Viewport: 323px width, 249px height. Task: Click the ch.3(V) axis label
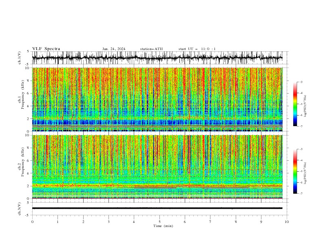[20, 209]
